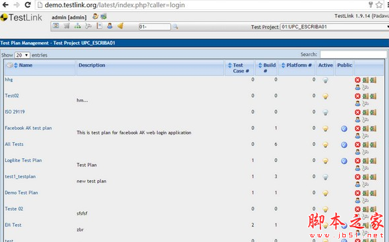Image resolution: width=389 pixels, height=242 pixels.
Task: Delete the hhg test plan
Action: 358,80
